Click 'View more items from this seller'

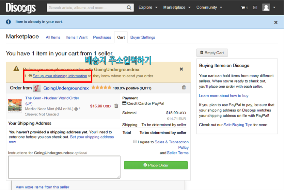point(42,187)
